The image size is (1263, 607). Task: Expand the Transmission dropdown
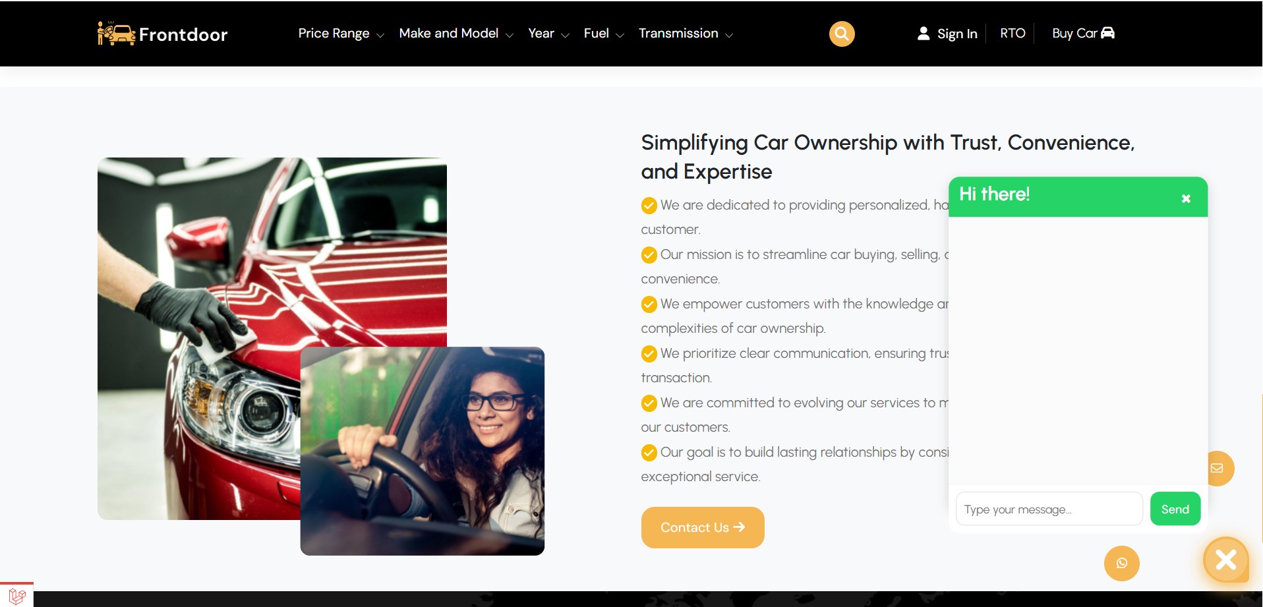[x=686, y=34]
